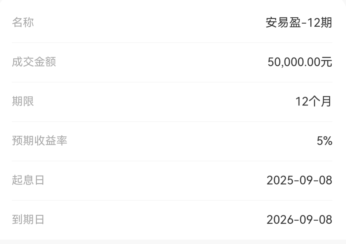Click the 期限 label
The height and width of the screenshot is (244, 346).
(23, 101)
